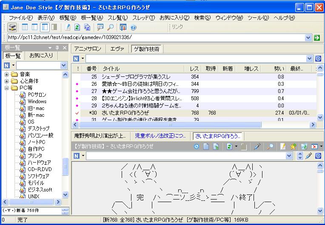Click the magnifier search icon in main toolbar

[x=111, y=27]
